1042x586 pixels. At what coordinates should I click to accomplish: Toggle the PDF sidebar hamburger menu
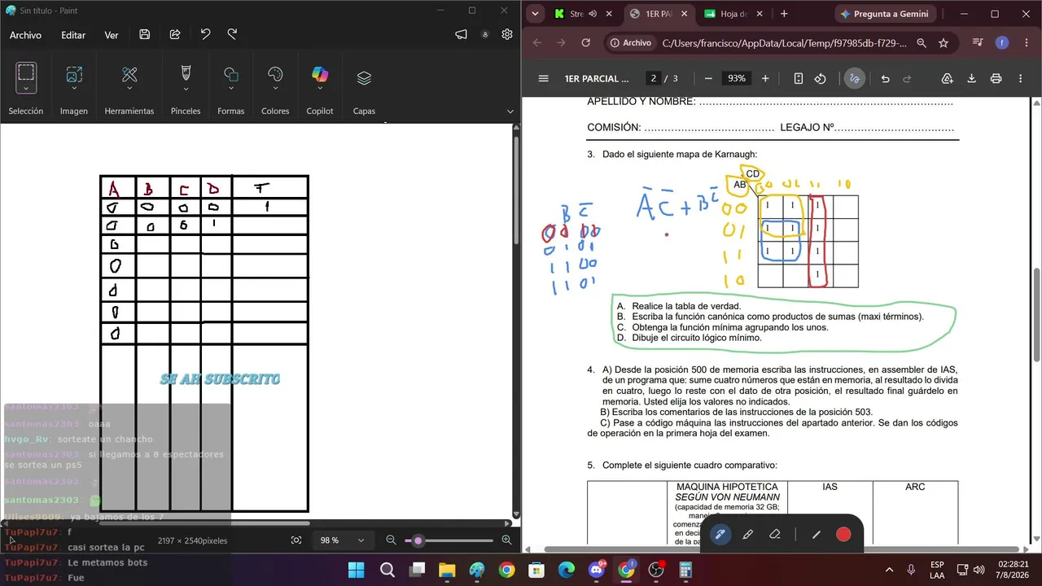click(x=543, y=79)
